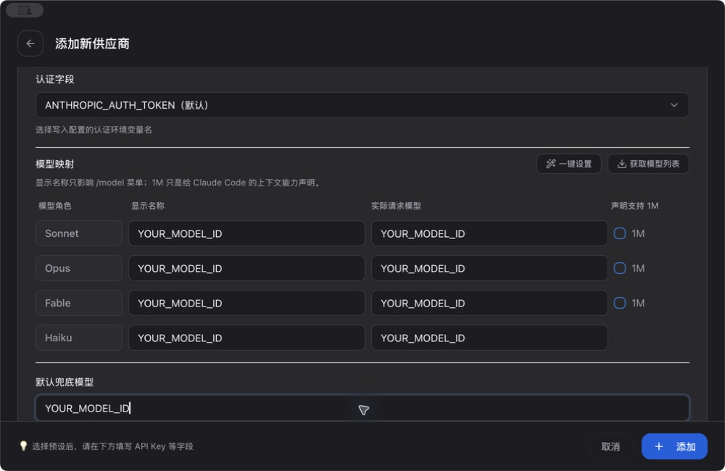Click Haiku display name field

pyautogui.click(x=246, y=338)
